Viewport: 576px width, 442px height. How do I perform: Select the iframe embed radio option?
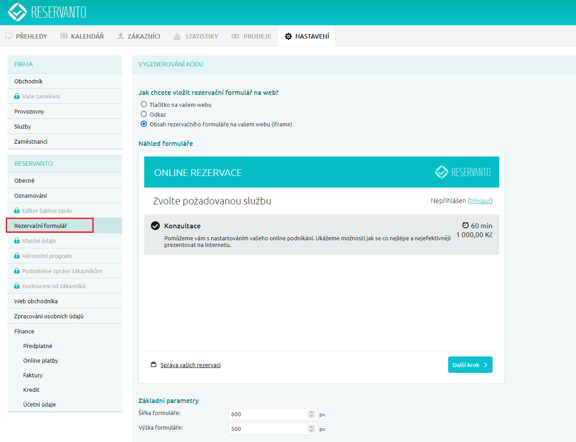click(144, 124)
